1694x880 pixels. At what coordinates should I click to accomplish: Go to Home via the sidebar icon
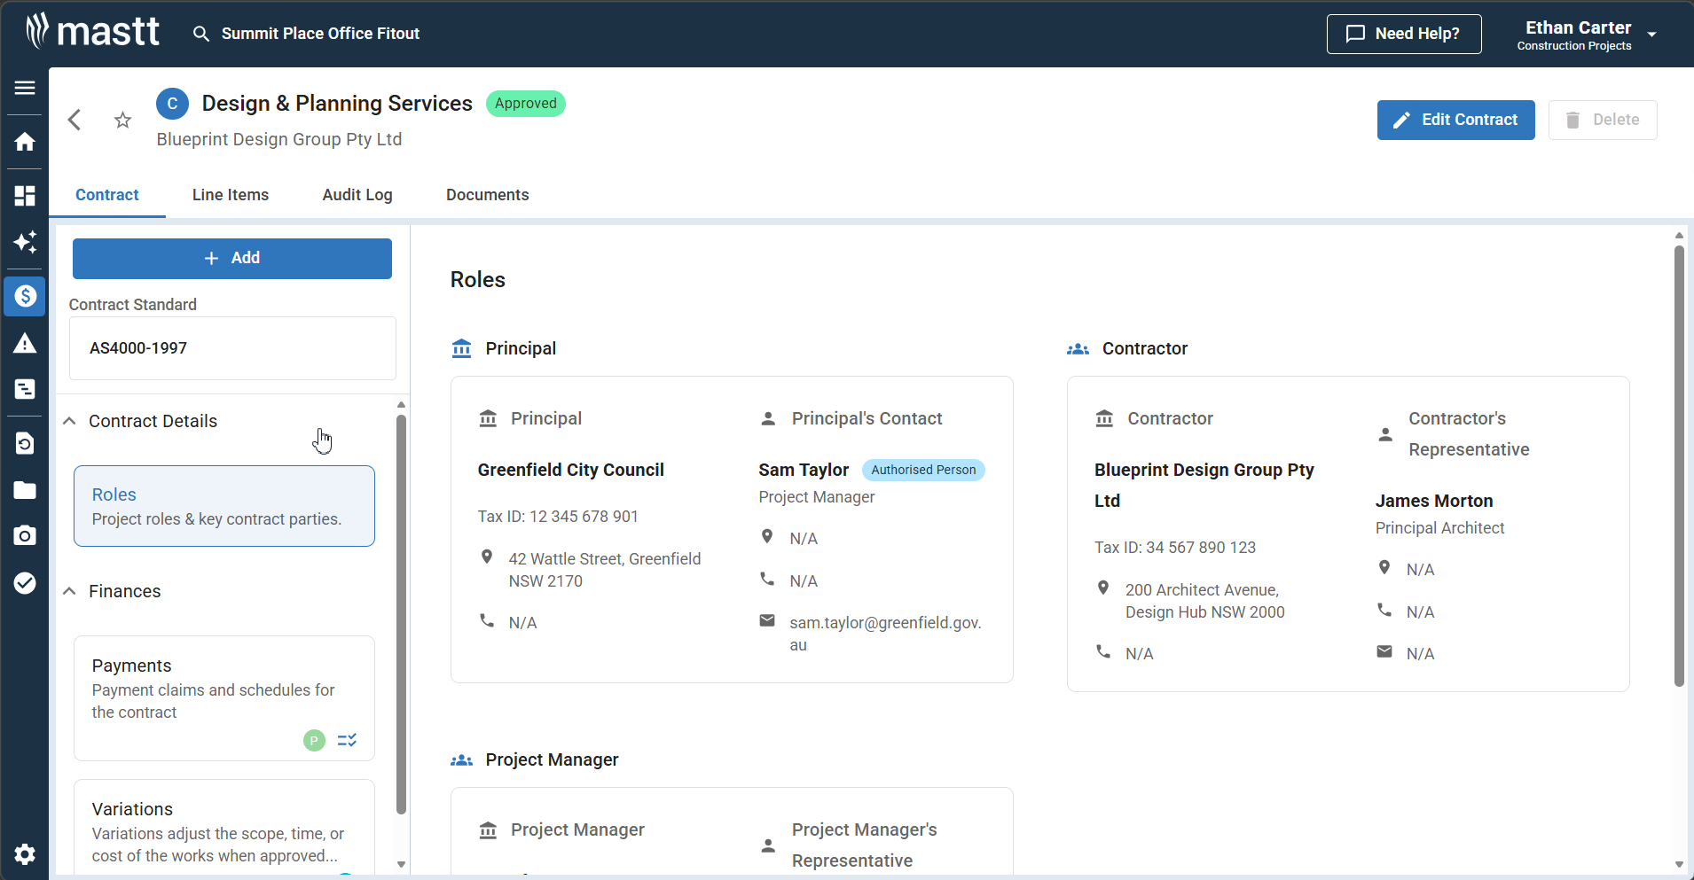coord(25,142)
